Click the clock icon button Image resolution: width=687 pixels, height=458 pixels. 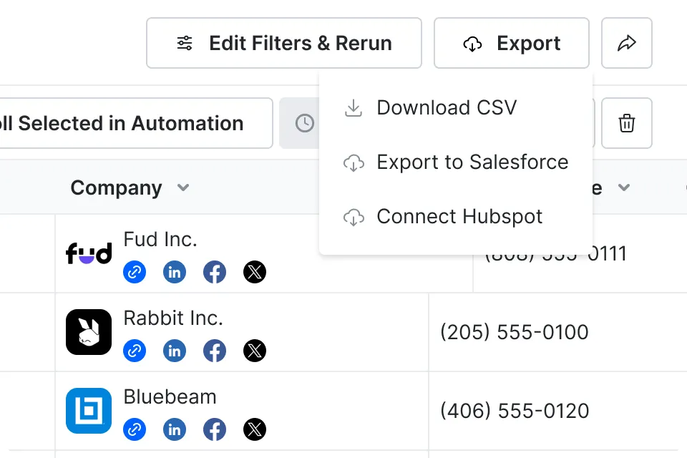tap(305, 123)
